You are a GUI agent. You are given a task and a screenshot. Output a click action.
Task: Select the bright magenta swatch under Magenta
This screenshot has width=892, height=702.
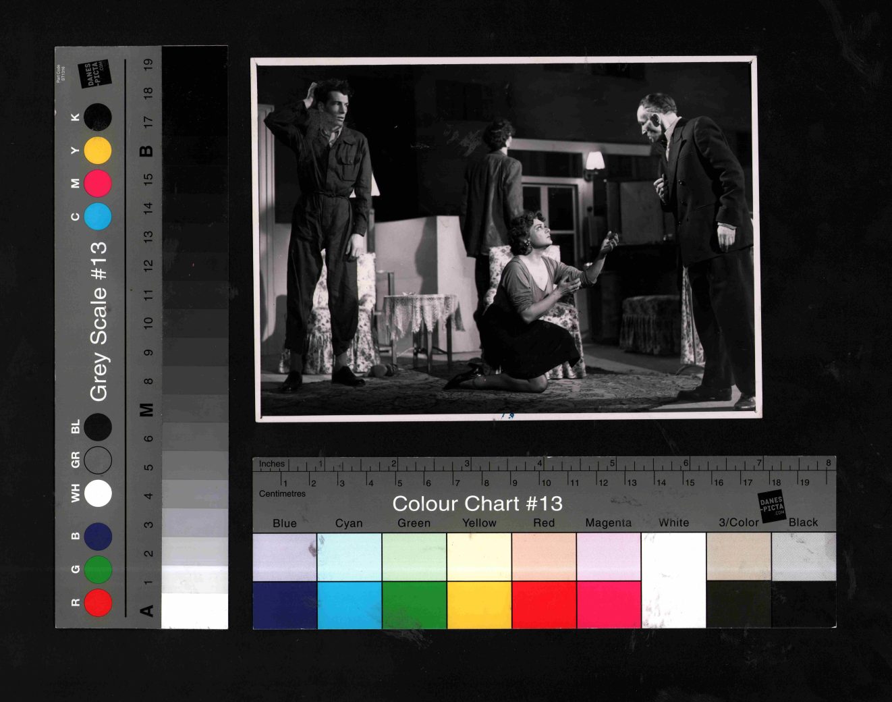pos(609,605)
